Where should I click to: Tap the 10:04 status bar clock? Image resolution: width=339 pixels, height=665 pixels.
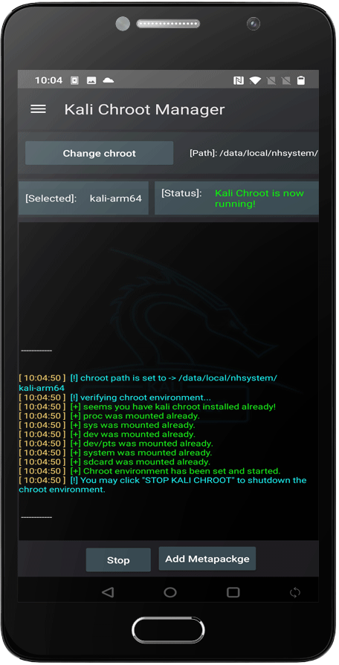tap(48, 80)
